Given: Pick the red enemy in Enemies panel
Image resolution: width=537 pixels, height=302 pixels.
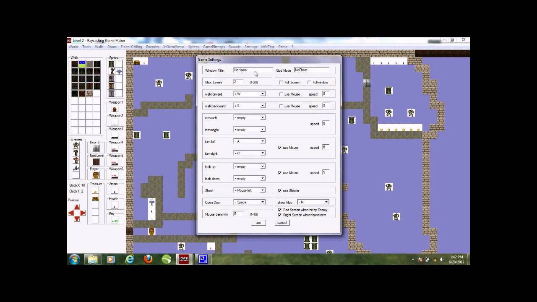Looking at the screenshot, I should (x=76, y=160).
